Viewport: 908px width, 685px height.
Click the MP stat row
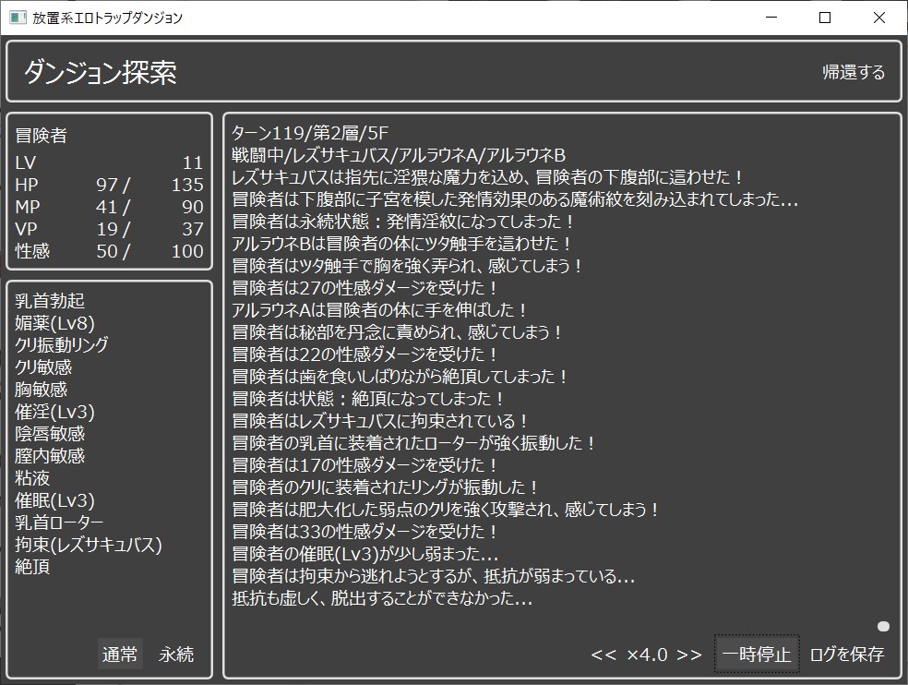pos(109,207)
